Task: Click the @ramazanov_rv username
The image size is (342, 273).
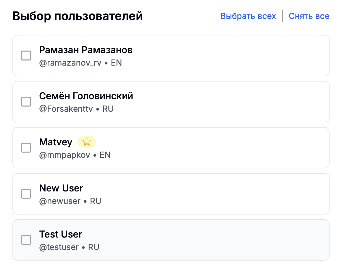Action: click(x=70, y=63)
